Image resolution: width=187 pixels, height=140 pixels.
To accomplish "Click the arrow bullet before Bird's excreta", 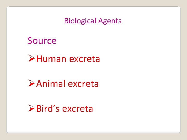I will [32, 108].
